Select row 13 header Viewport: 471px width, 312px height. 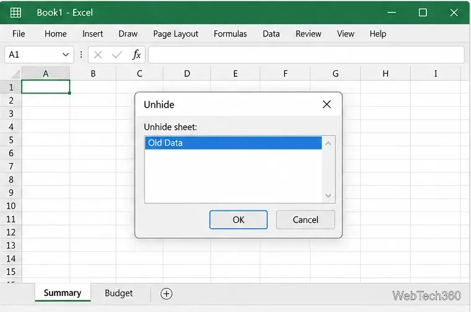click(x=11, y=246)
